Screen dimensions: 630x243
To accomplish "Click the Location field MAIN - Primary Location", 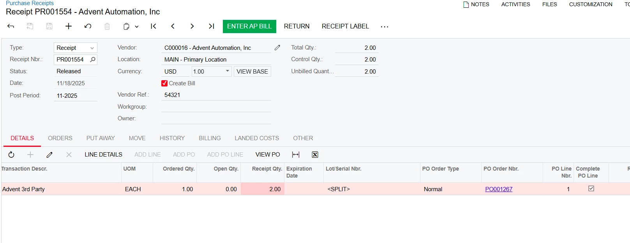I will tap(216, 60).
